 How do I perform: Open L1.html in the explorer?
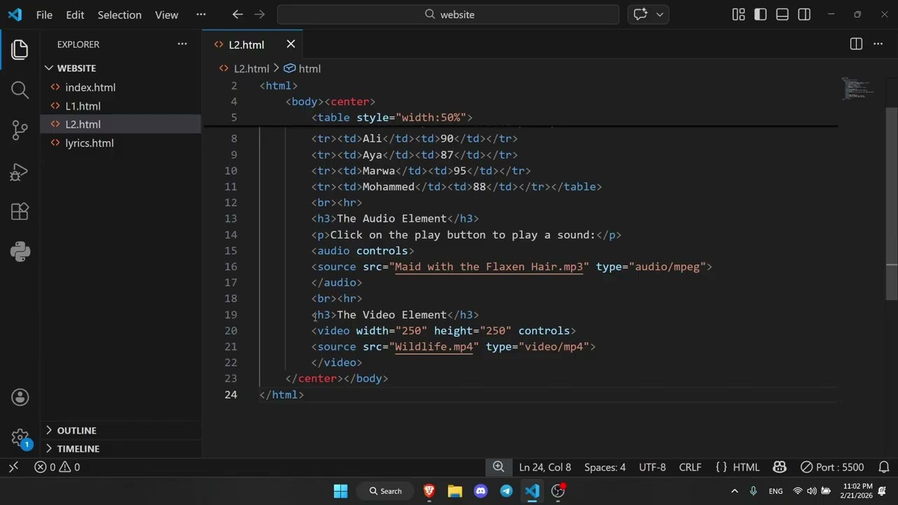121,106
